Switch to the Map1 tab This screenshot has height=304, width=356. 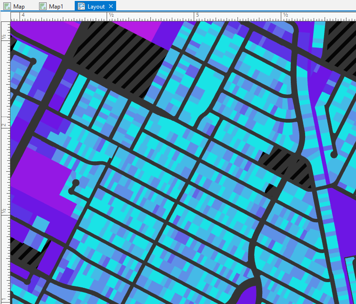[x=51, y=6]
